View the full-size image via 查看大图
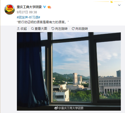Image resolution: width=125 pixels, height=113 pixels. [x=39, y=28]
